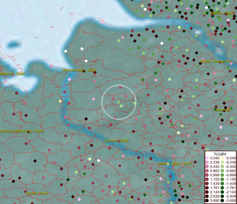Screen dimensions: 237x204
Task: Select the legend value "-1.155"
Action: (231, 179)
